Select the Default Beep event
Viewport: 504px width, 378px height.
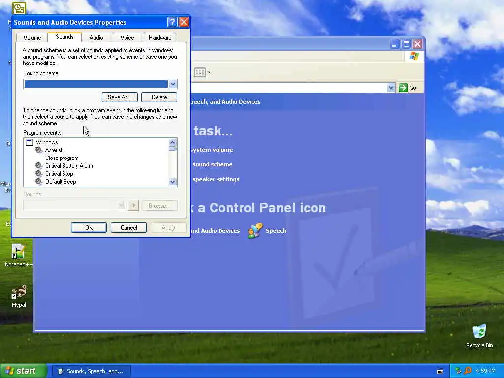[x=61, y=182]
